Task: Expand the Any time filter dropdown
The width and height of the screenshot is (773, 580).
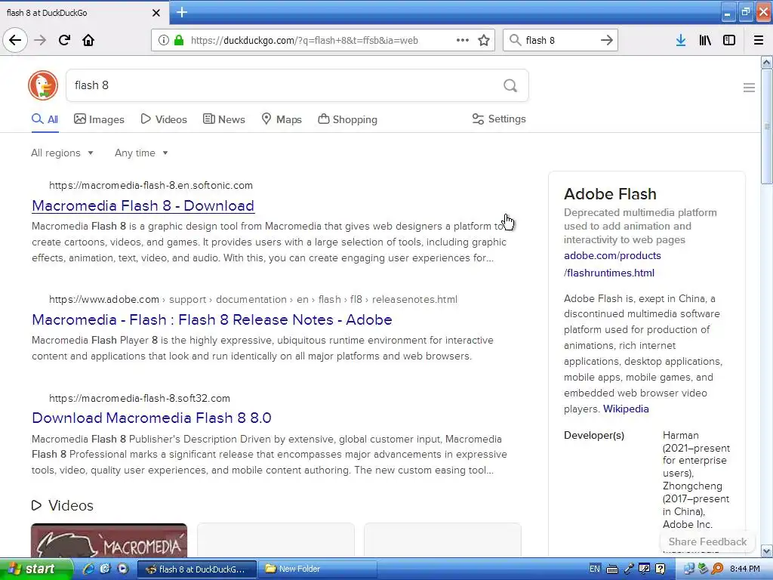Action: [x=141, y=153]
